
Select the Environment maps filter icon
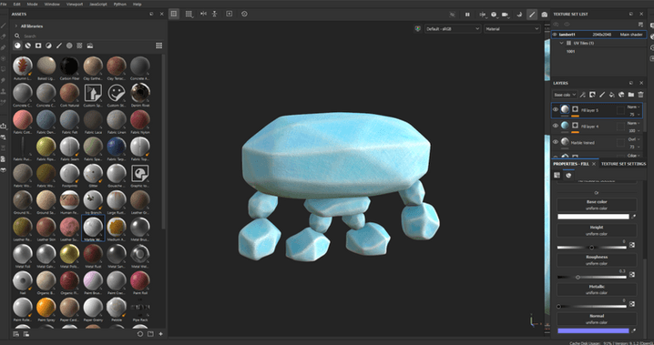(x=90, y=46)
